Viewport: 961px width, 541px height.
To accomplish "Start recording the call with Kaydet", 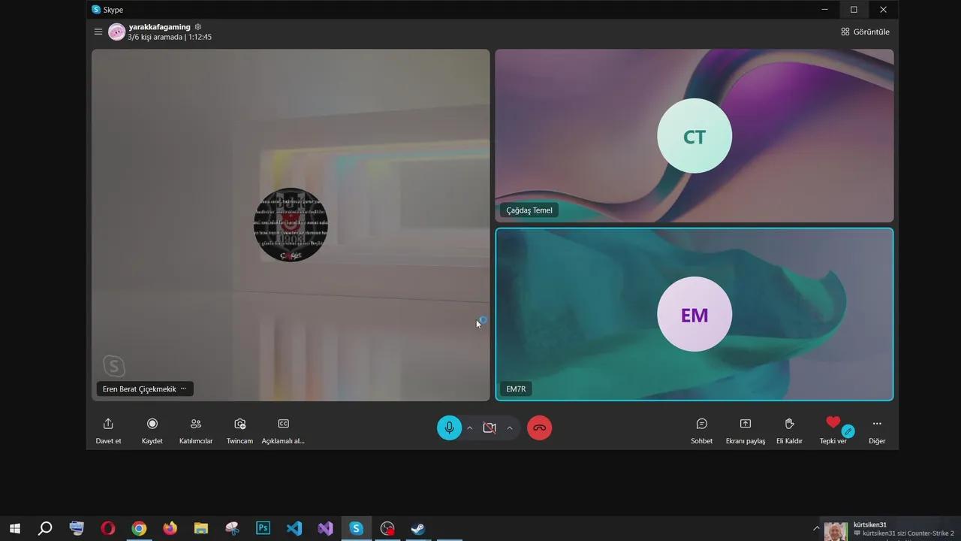I will pyautogui.click(x=152, y=429).
